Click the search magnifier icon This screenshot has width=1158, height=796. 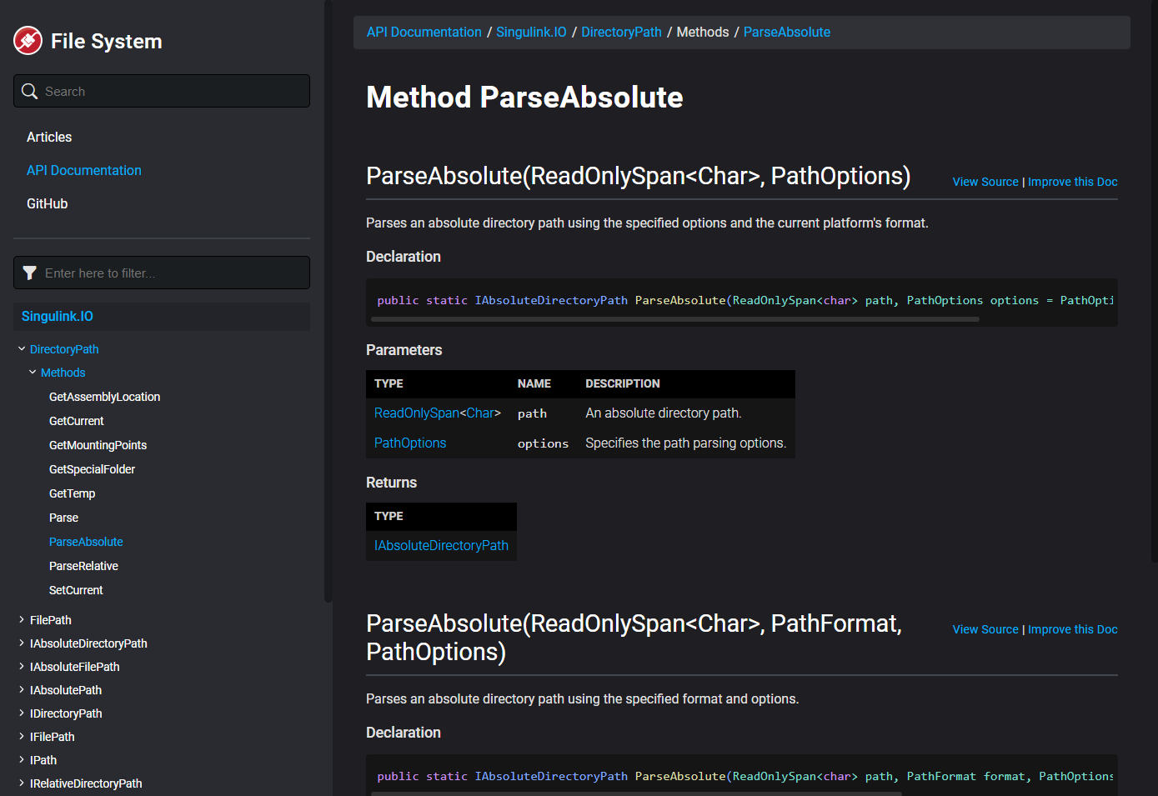click(30, 91)
